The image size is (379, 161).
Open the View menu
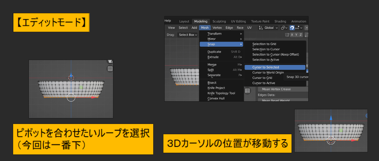171,28
